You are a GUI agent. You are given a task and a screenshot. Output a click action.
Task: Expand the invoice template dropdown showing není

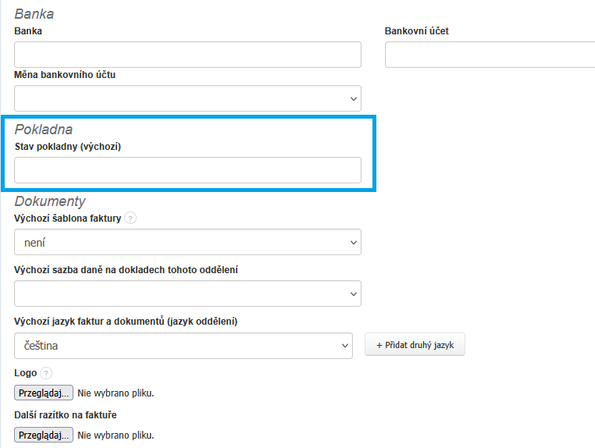pyautogui.click(x=187, y=243)
